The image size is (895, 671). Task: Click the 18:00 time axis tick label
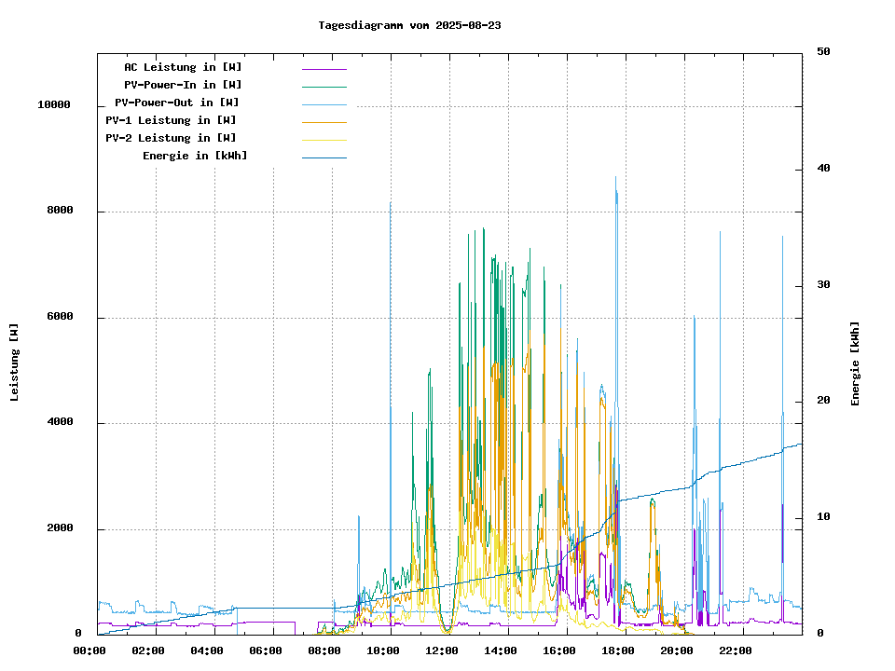[618, 650]
